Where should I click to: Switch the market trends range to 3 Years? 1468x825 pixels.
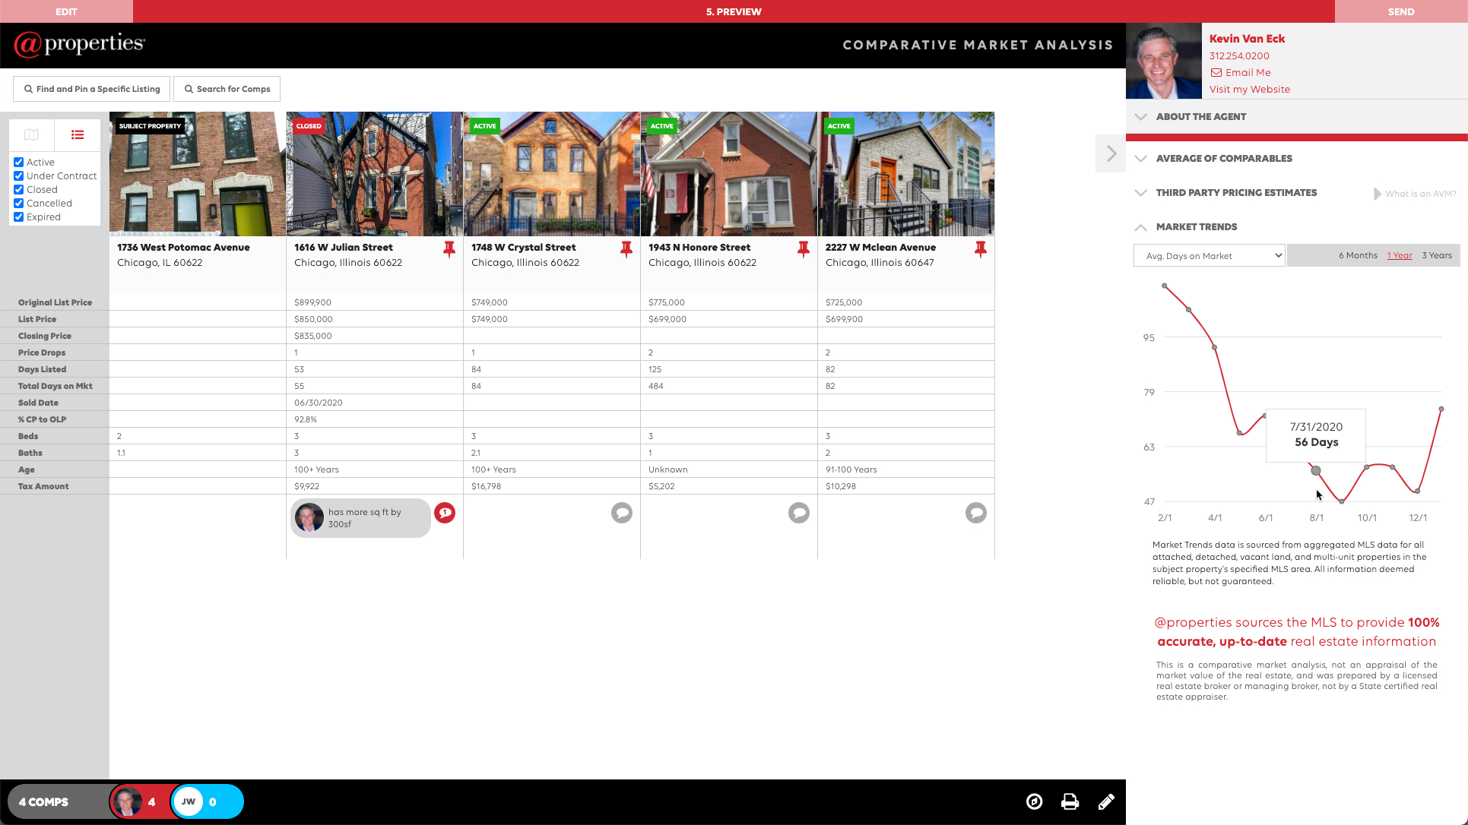click(x=1436, y=255)
